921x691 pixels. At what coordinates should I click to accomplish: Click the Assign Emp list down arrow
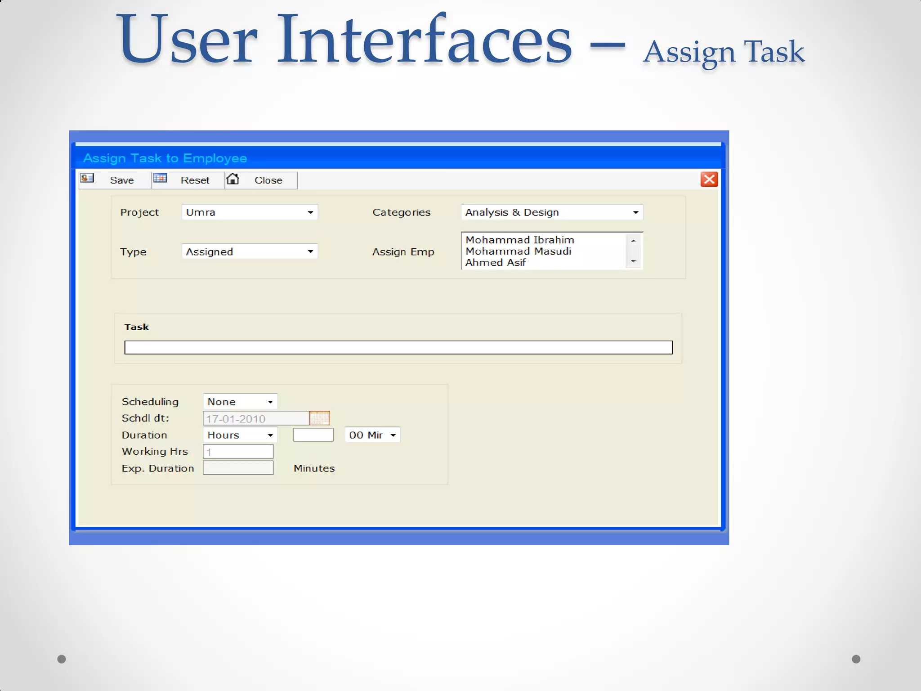coord(633,261)
